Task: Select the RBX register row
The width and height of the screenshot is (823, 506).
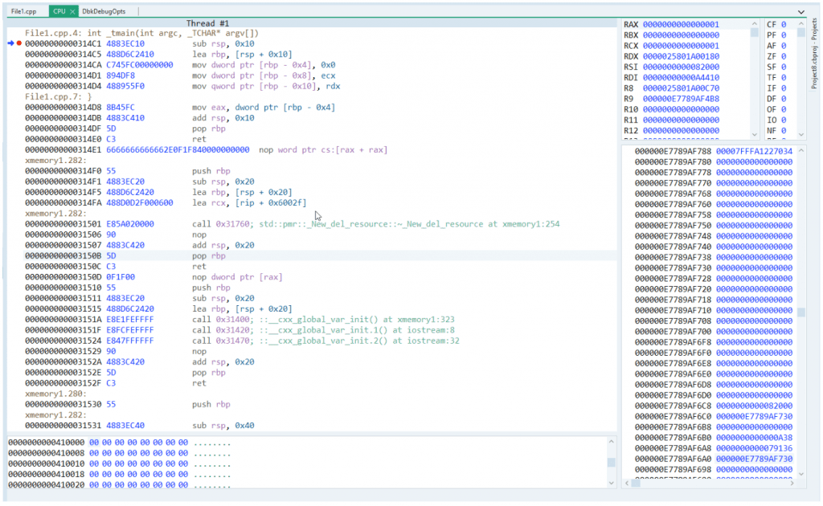Action: pyautogui.click(x=686, y=35)
